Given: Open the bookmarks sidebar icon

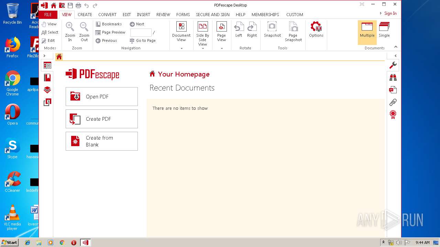Looking at the screenshot, I should (47, 78).
